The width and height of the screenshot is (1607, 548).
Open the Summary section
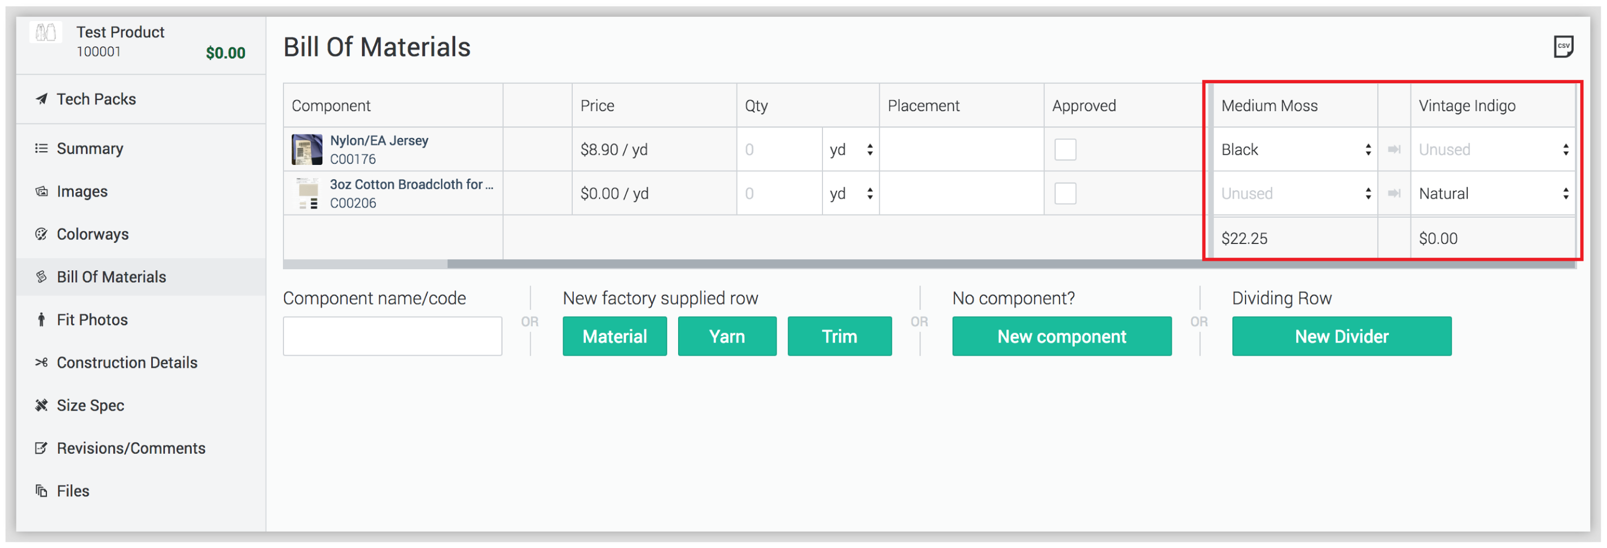point(90,149)
